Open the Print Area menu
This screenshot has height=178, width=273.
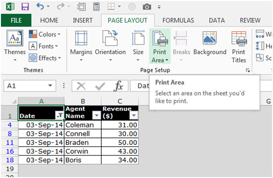(160, 46)
